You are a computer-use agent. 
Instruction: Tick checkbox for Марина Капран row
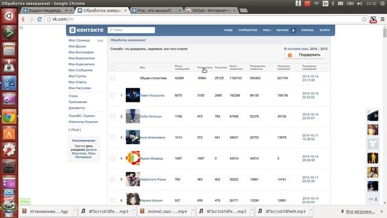pos(112,200)
